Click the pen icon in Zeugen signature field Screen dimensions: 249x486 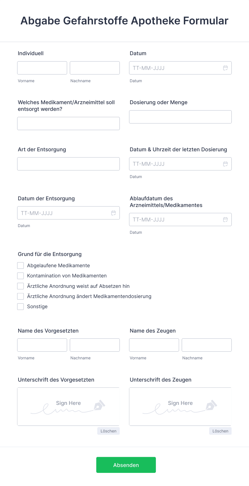pos(211,406)
